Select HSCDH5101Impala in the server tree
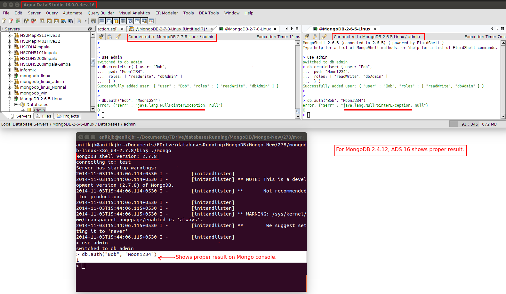The height and width of the screenshot is (294, 506). (39, 53)
